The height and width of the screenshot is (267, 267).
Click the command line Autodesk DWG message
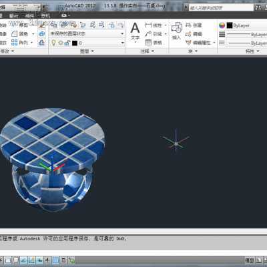point(63,239)
